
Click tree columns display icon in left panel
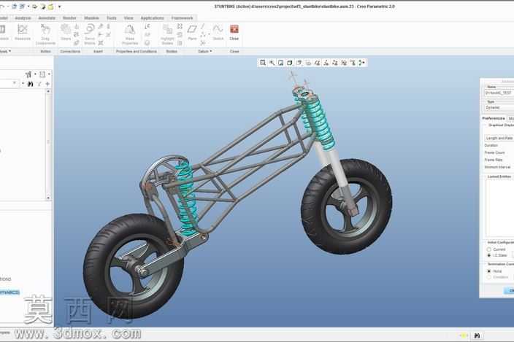tap(42, 74)
